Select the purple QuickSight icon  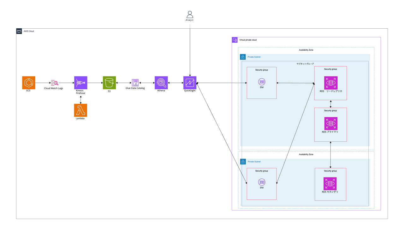point(190,83)
